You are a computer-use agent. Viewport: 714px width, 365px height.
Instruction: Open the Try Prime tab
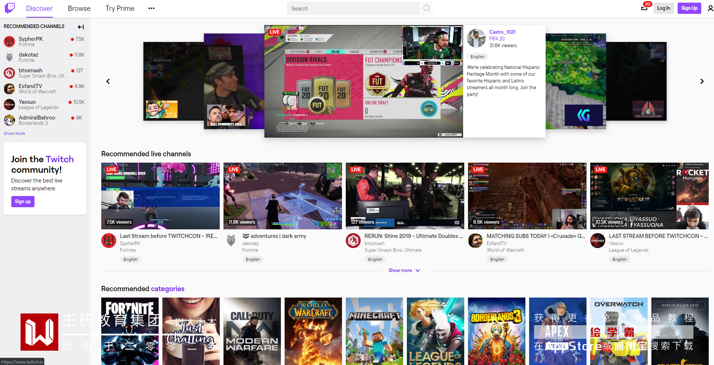[120, 8]
